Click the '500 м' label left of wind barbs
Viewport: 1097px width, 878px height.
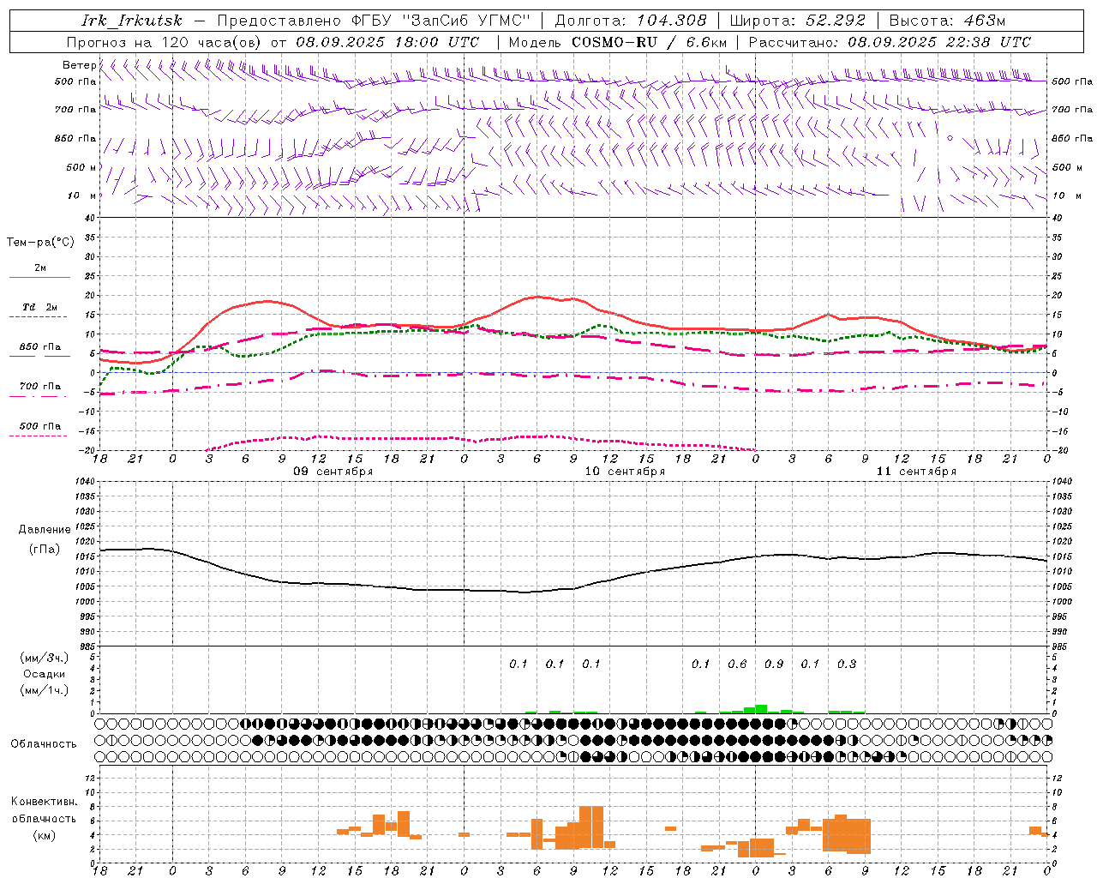81,167
